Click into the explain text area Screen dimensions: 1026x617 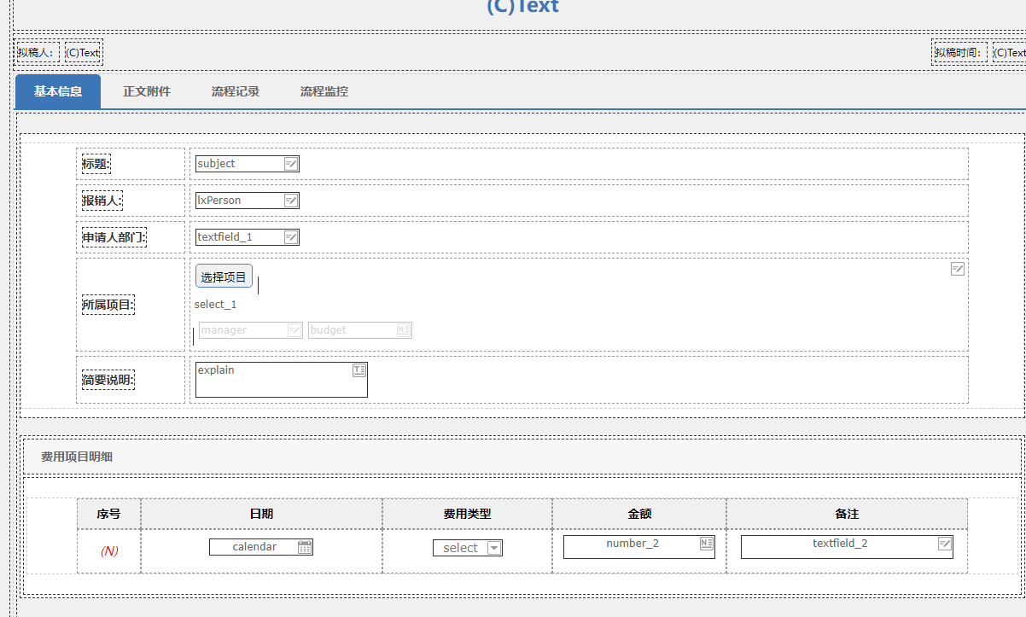click(x=282, y=380)
